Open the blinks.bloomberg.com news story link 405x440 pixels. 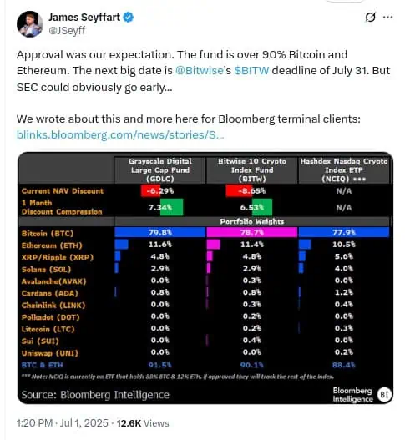click(x=120, y=135)
